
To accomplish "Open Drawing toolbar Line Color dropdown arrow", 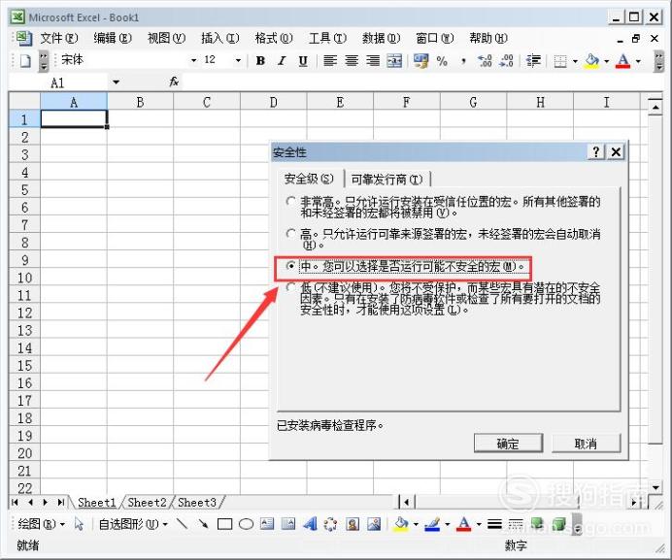I will click(447, 524).
